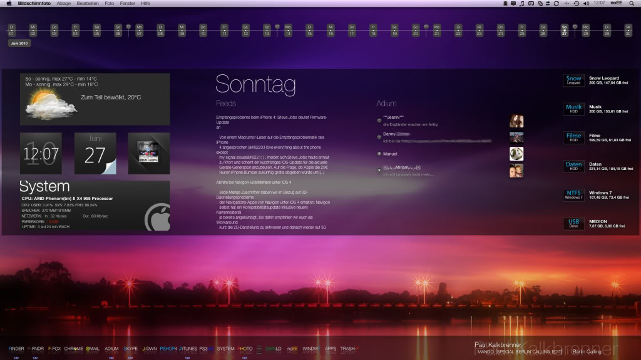Open the Musik HDD drive icon
Image resolution: width=641 pixels, height=360 pixels.
tap(573, 109)
